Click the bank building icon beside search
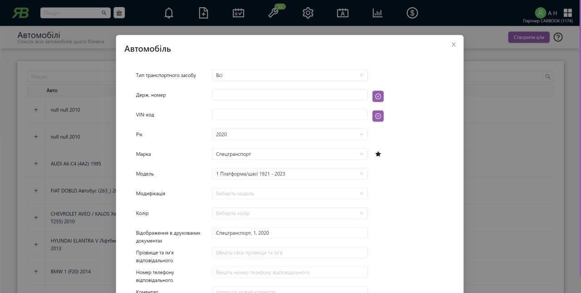Screen dimensions: 581x293 (x=119, y=13)
